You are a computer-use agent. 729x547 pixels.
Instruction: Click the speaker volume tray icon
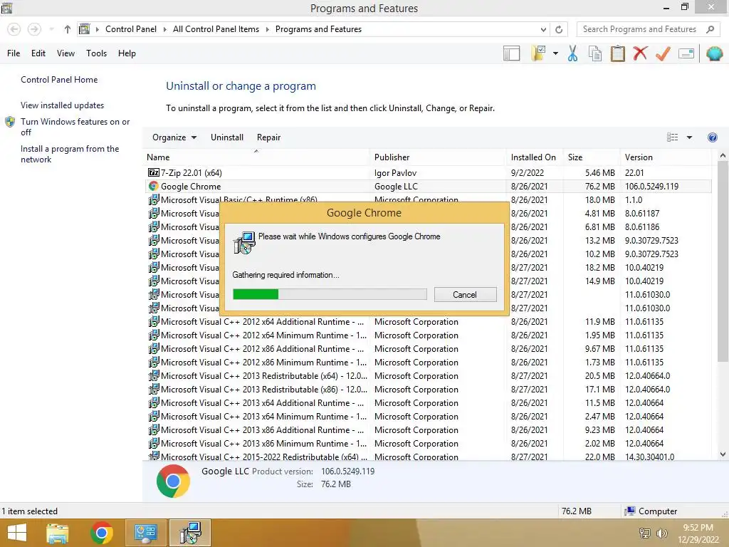point(661,533)
